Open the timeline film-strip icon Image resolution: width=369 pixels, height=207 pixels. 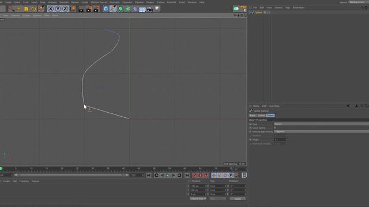[244, 175]
